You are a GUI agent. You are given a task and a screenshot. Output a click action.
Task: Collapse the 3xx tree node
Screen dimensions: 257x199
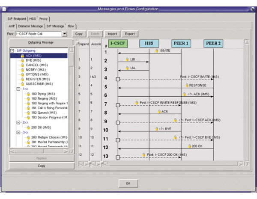(x=18, y=132)
